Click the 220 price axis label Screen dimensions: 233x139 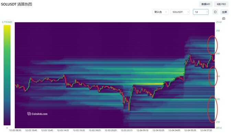[218, 99]
